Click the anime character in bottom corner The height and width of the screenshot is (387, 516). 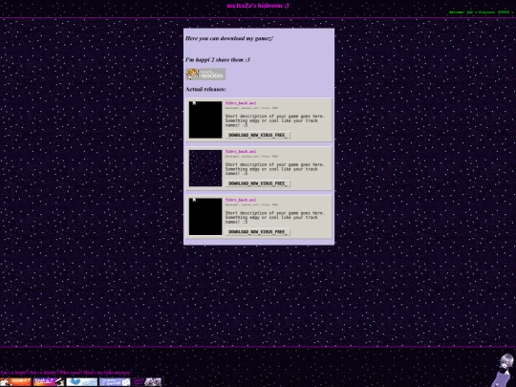pyautogui.click(x=504, y=370)
